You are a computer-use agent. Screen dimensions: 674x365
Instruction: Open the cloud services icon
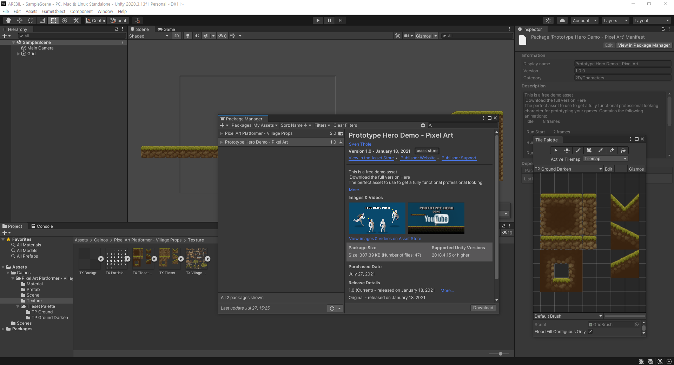[562, 20]
